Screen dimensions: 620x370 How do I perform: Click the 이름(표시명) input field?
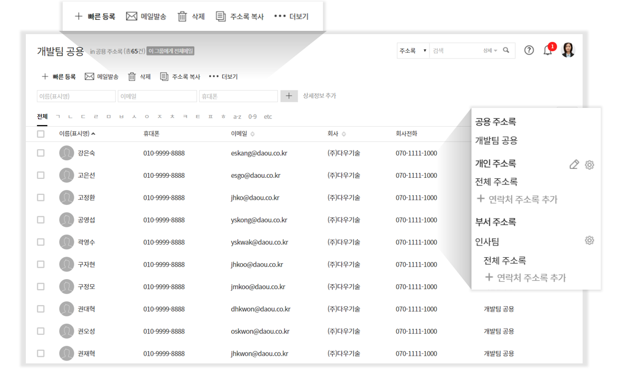[76, 96]
